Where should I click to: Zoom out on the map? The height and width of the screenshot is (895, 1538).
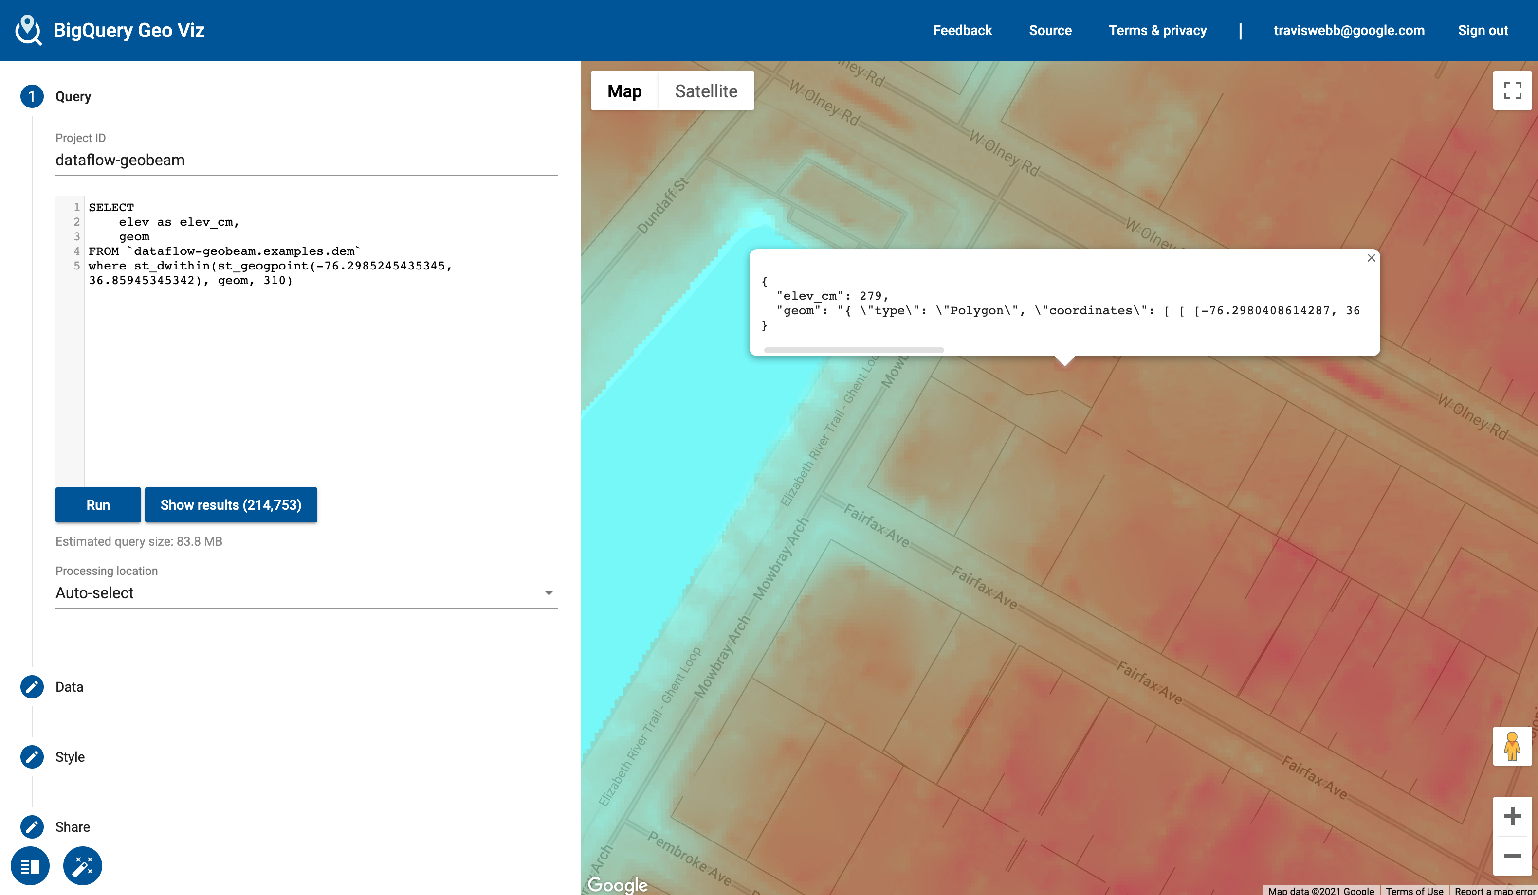(1512, 856)
